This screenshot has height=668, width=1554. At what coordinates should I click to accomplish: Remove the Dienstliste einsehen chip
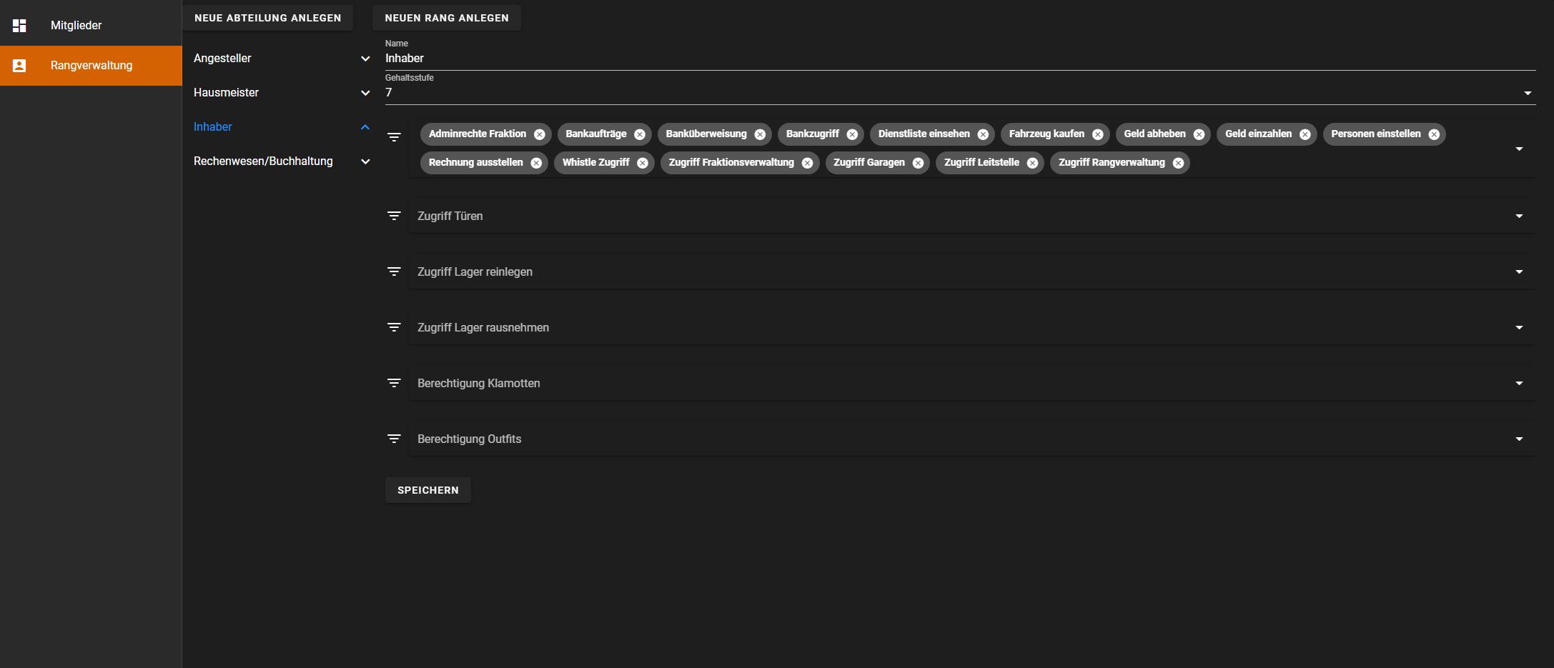pos(983,134)
